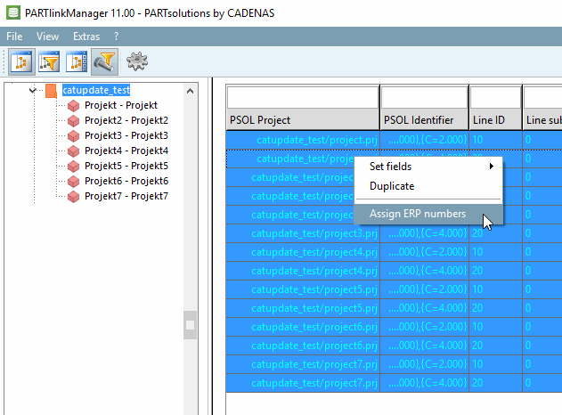Select Projekt2 - Projekt2 tree item
562x415 pixels.
tap(126, 120)
